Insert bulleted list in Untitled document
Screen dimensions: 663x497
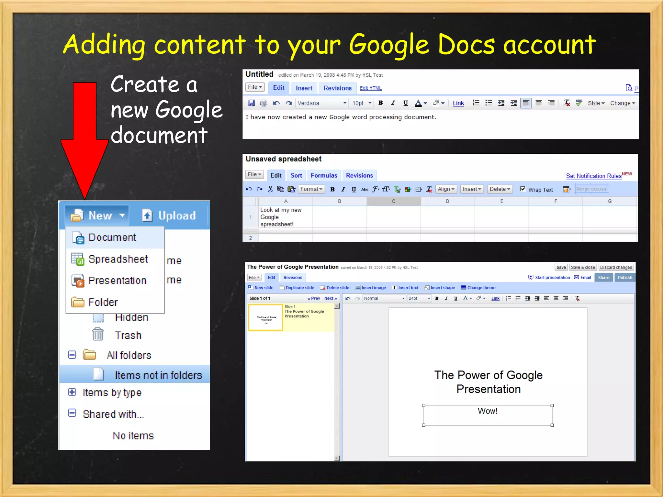(489, 103)
